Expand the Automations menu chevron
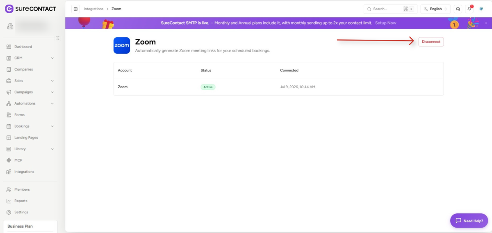The image size is (492, 233). (52, 103)
